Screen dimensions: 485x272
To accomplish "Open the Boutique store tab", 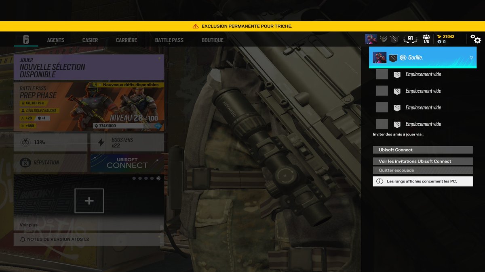I will [x=213, y=40].
